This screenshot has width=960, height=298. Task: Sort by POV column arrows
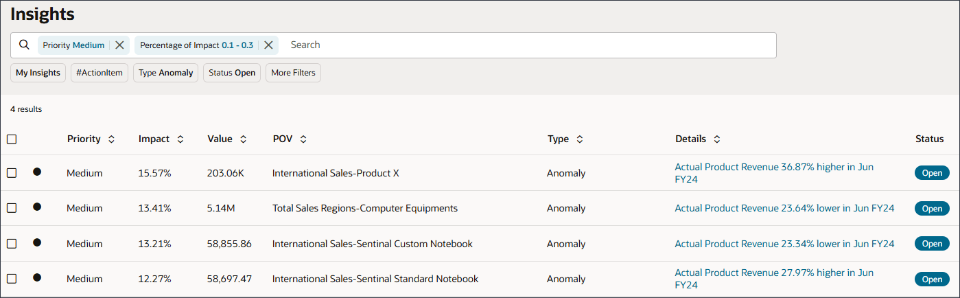point(303,139)
